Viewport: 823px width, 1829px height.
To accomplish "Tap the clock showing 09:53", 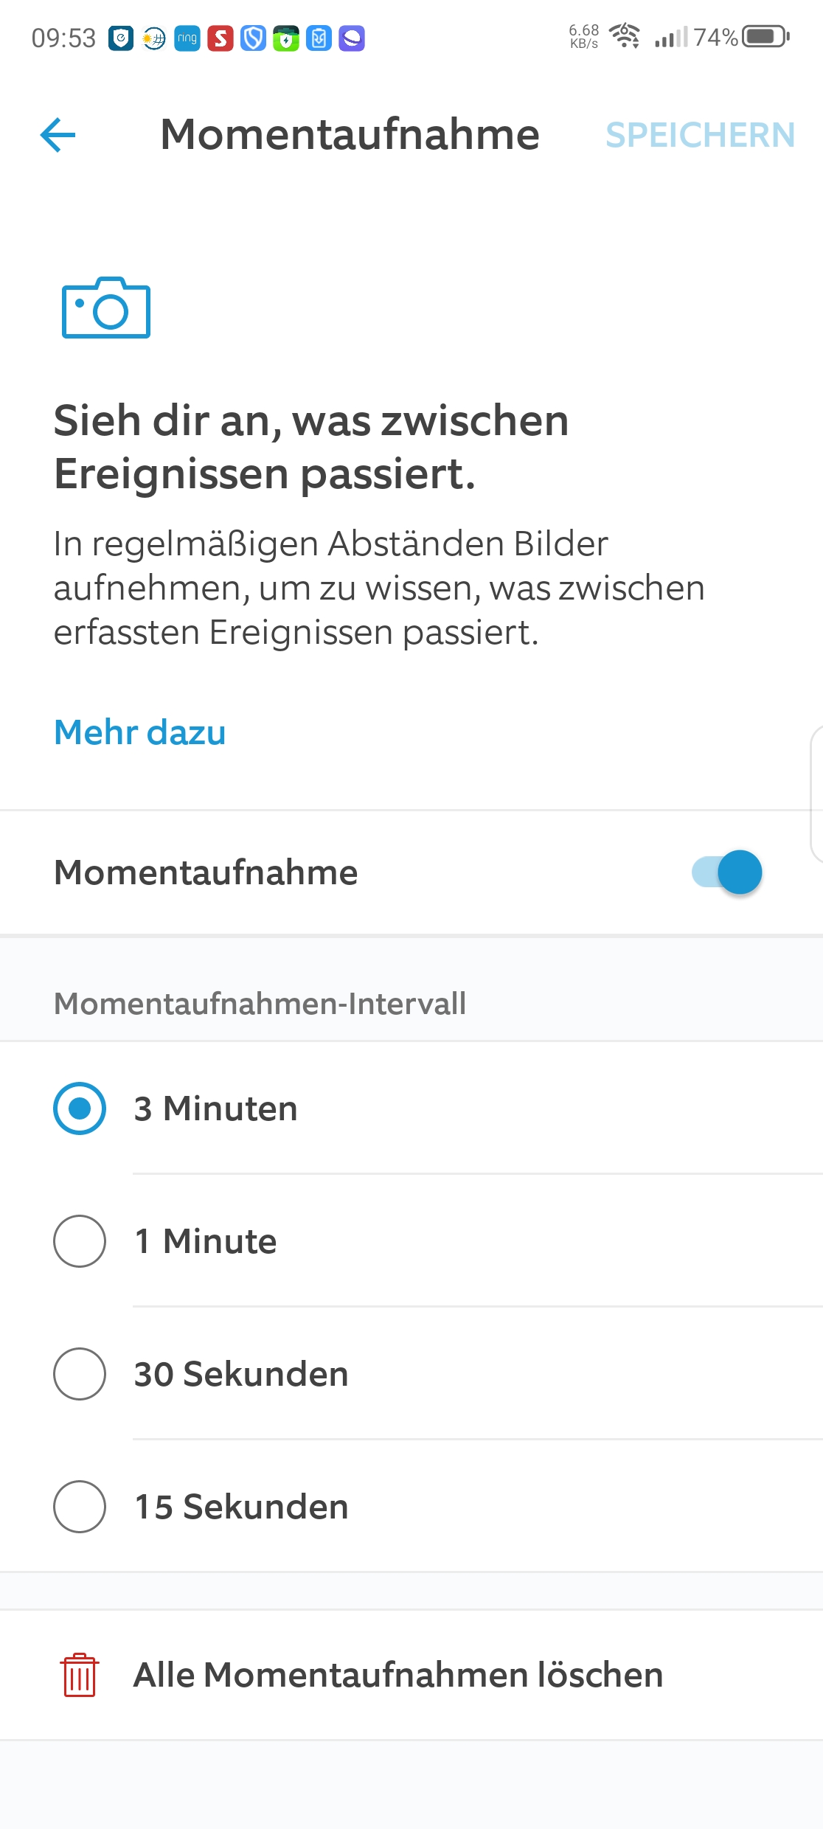I will 63,38.
